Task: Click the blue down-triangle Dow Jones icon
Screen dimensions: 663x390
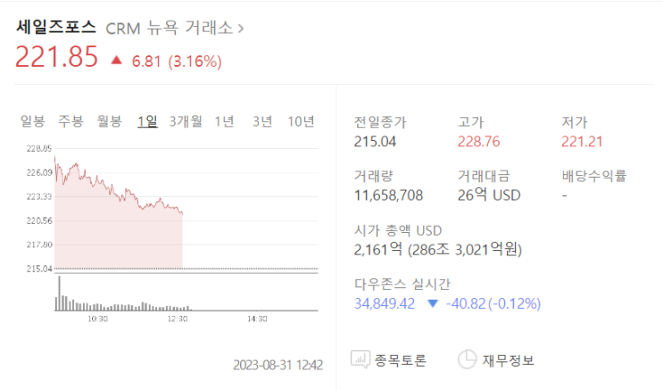Action: 432,303
